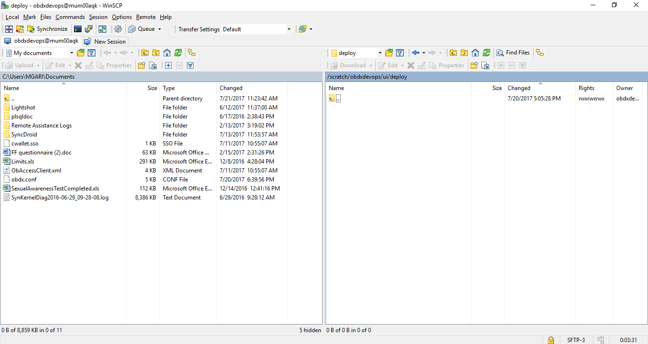Switch to the New Session tab
Screen dimensions: 648x344
[105, 41]
